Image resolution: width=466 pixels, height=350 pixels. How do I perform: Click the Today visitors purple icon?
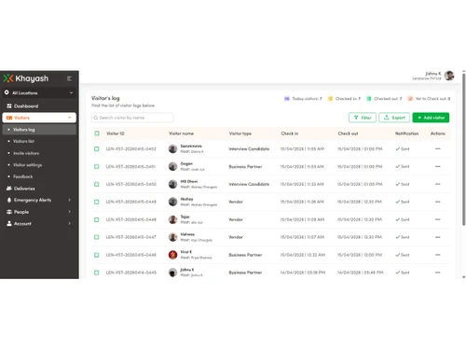(287, 99)
